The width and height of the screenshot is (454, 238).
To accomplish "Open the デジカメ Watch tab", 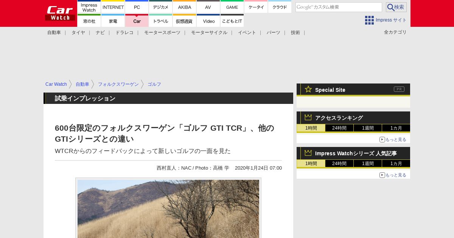I will tap(160, 7).
